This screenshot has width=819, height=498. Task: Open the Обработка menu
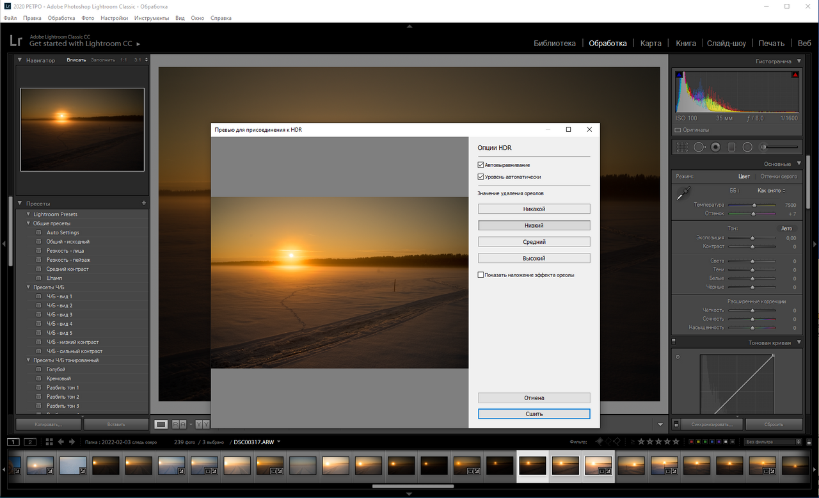point(61,18)
